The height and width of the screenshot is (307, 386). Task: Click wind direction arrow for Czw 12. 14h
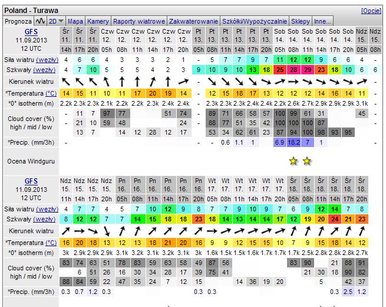point(153,81)
